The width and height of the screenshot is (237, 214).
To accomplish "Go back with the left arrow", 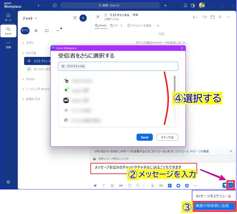I will [39, 6].
